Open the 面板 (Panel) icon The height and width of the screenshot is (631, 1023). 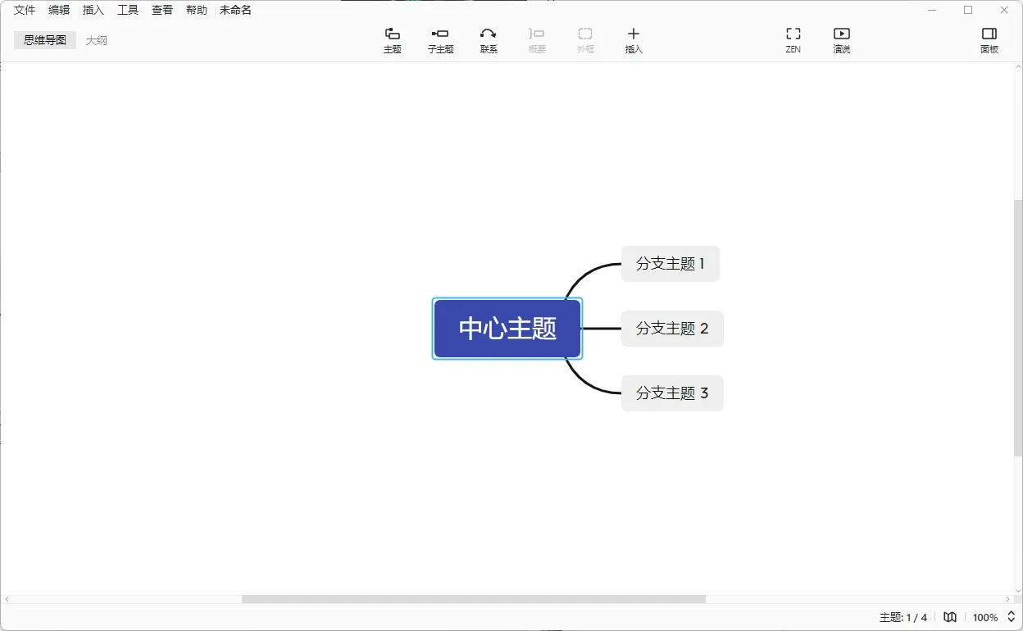pyautogui.click(x=989, y=39)
